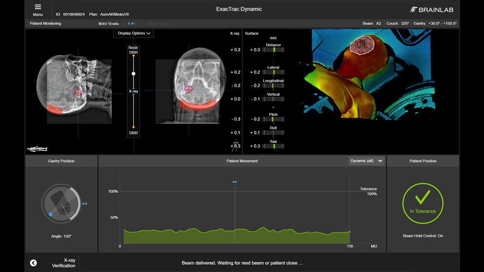This screenshot has width=484, height=272.
Task: Click the Gantry range '+30.0° - +150.0°'
Action: click(443, 23)
